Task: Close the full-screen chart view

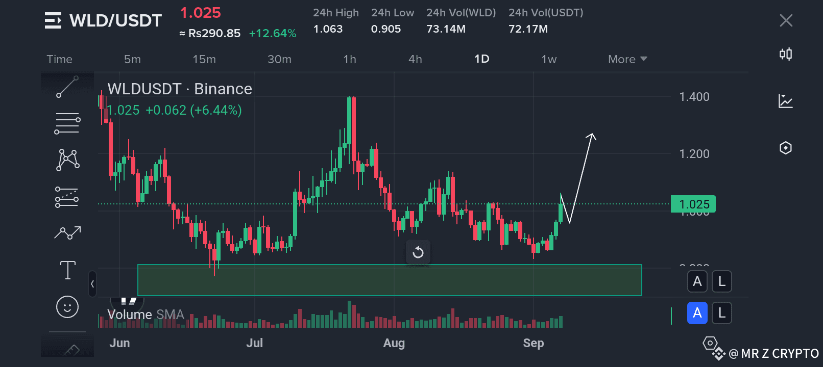Action: 786,20
